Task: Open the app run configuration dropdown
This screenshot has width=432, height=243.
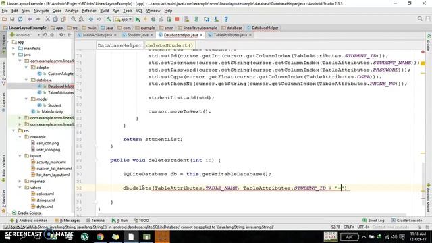Action: (123, 20)
